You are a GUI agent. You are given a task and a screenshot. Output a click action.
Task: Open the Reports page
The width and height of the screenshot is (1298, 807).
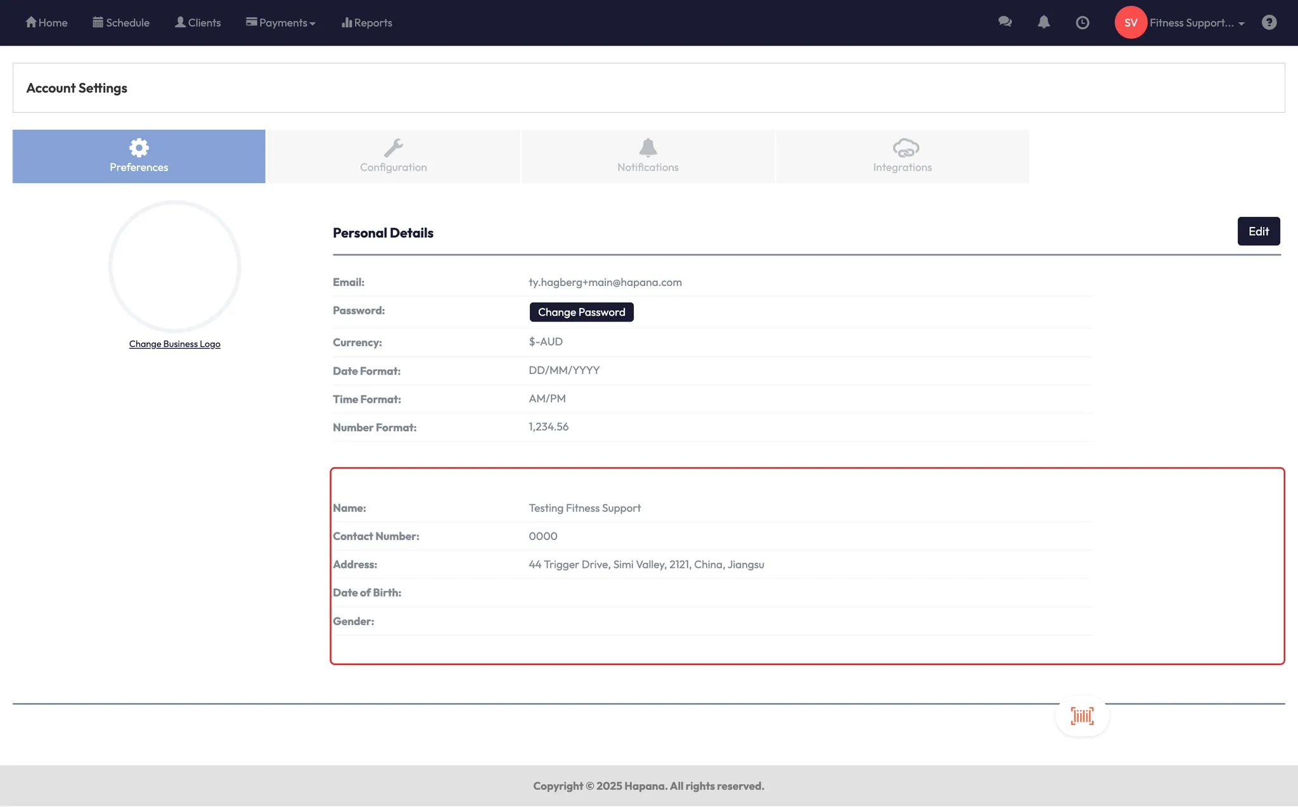pyautogui.click(x=367, y=23)
